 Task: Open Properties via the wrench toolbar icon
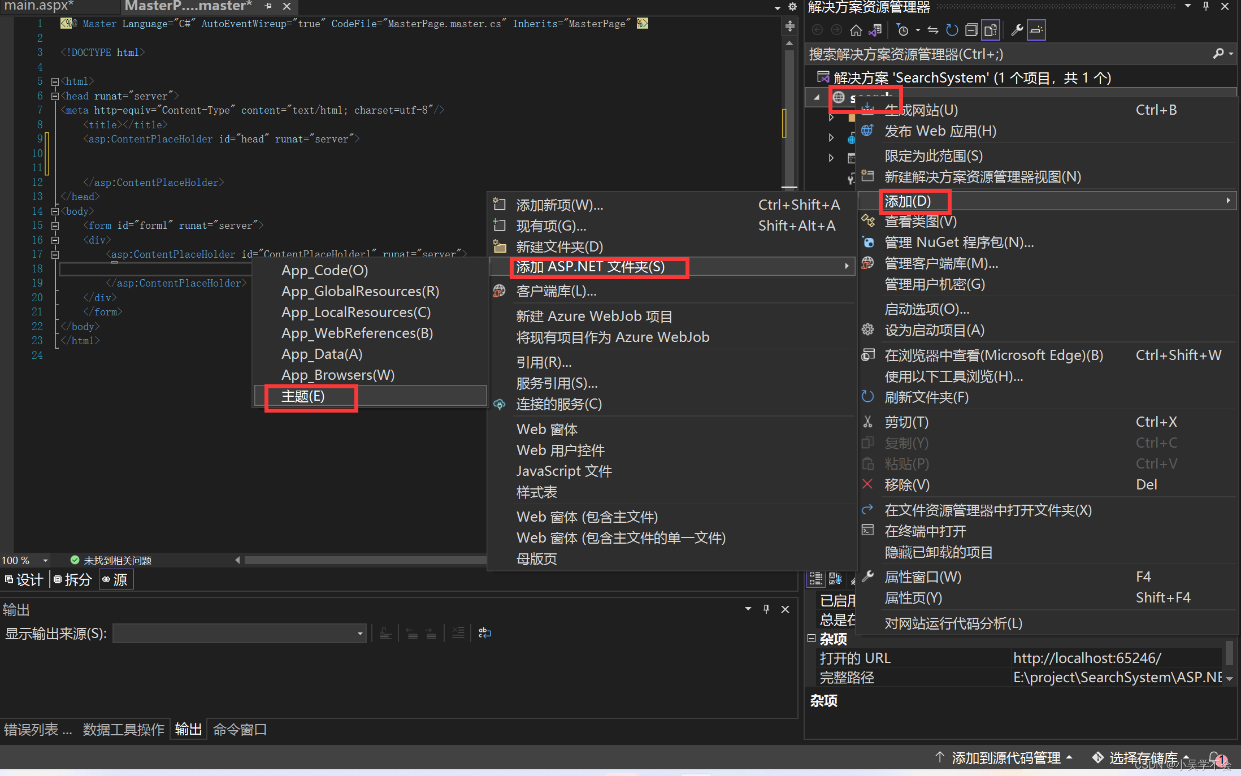pos(1017,30)
